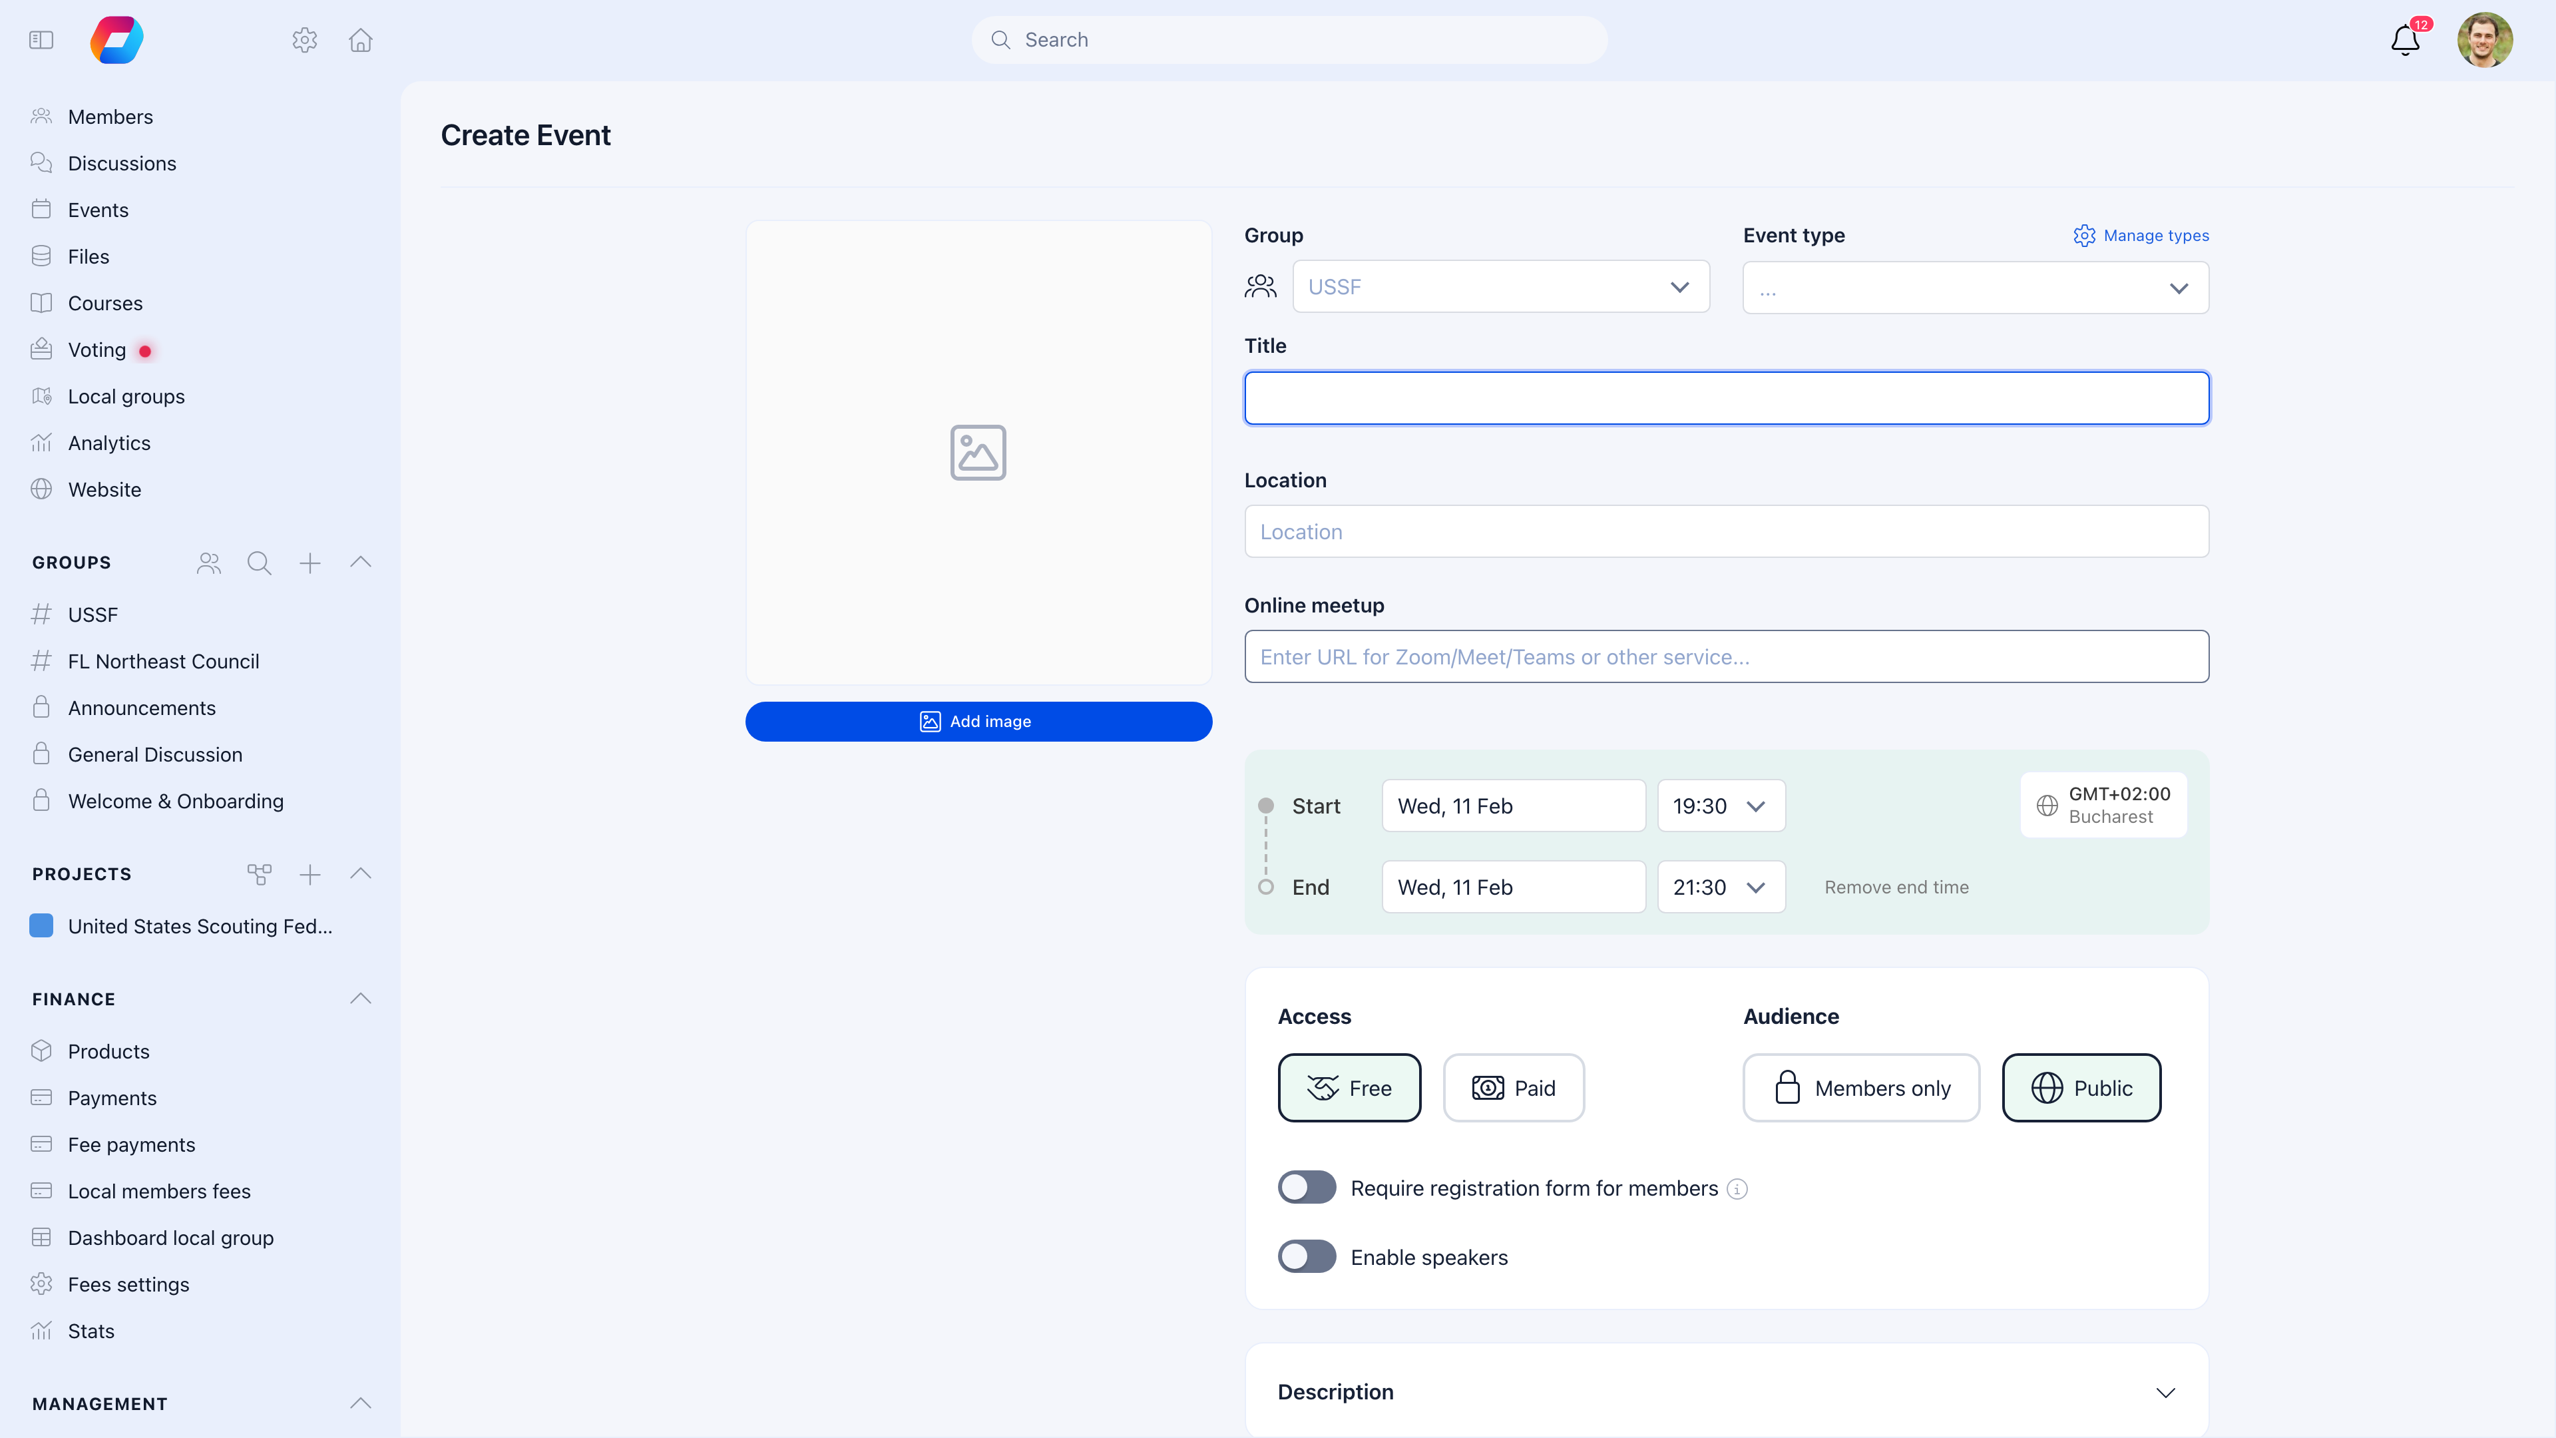Open Projects board view icon
Image resolution: width=2556 pixels, height=1438 pixels.
click(259, 874)
